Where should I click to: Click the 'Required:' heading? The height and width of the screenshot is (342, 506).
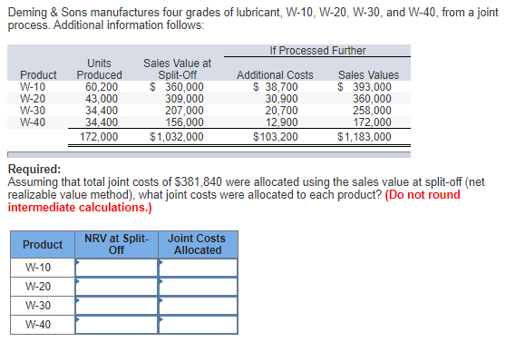(x=34, y=169)
